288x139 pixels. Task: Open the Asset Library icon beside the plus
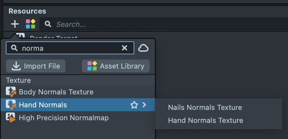point(30,24)
